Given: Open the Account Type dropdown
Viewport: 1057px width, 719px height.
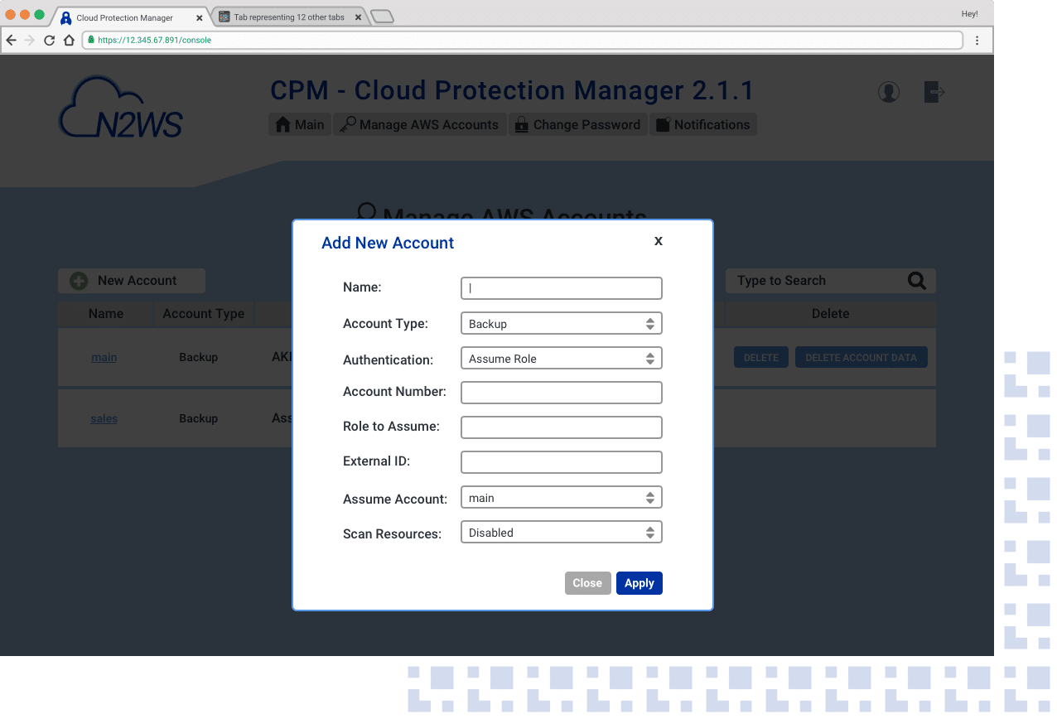Looking at the screenshot, I should [x=562, y=324].
